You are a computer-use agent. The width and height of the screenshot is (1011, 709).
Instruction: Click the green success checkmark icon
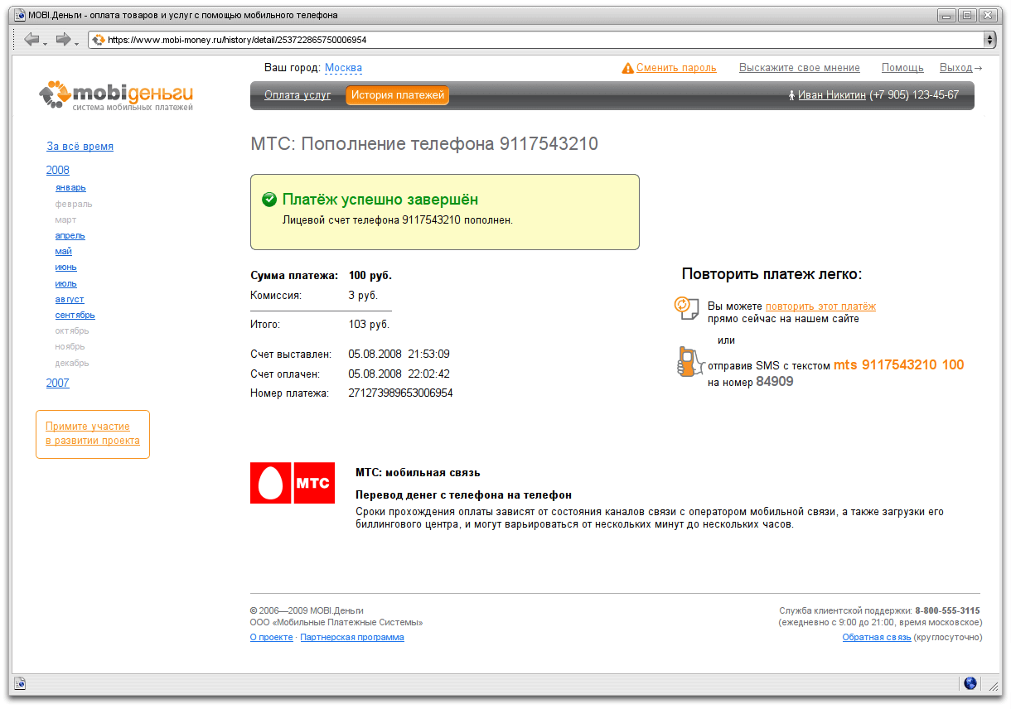pos(269,200)
